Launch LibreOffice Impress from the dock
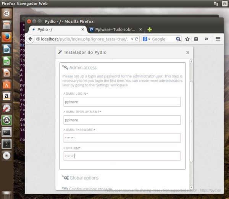Viewport: 229px width, 199px height. pos(6,73)
